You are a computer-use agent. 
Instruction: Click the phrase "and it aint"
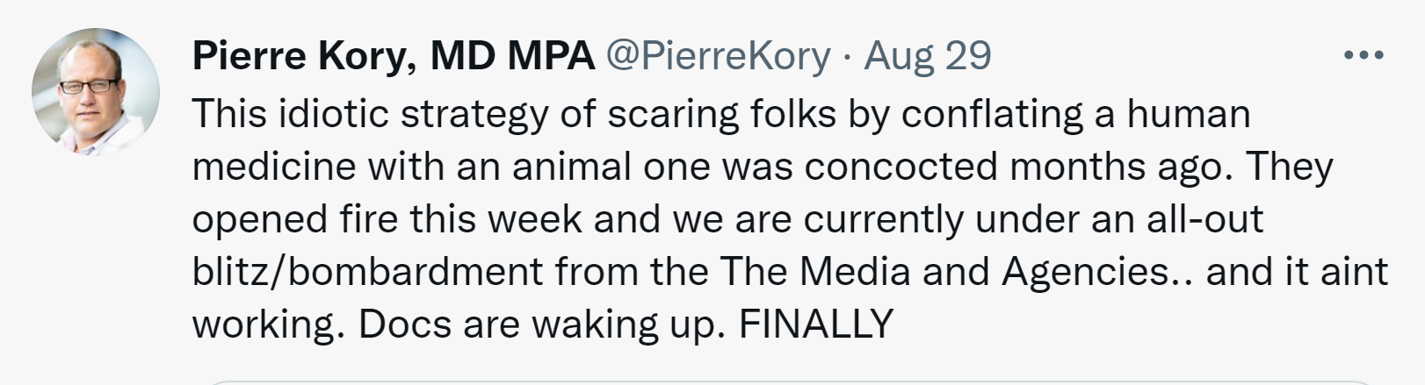pyautogui.click(x=1297, y=271)
